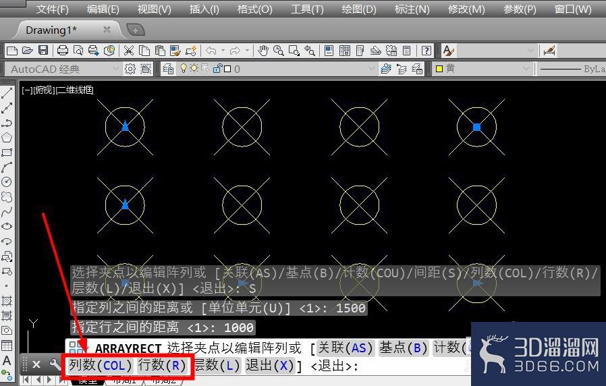This screenshot has height=386, width=606.
Task: Select the Zoom Window tool
Action: click(x=294, y=51)
